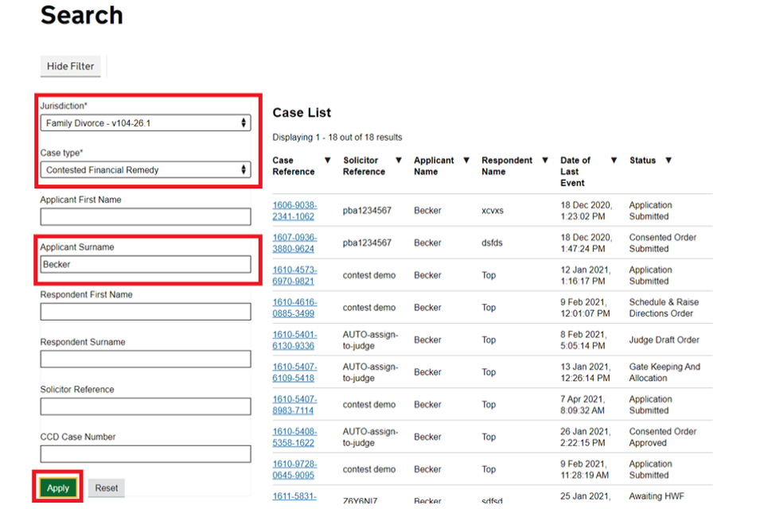
Task: Click the Applicant Surname field containing Becker
Action: click(146, 264)
